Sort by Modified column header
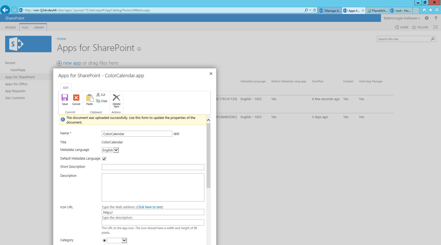441x245 pixels. [317, 81]
